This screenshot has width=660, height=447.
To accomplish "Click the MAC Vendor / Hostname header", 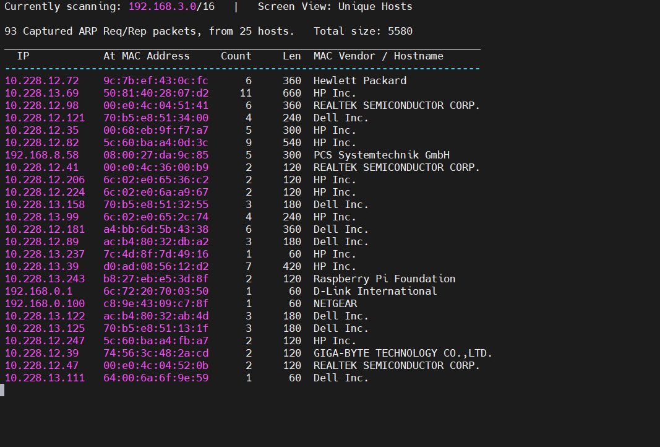I will click(x=379, y=56).
